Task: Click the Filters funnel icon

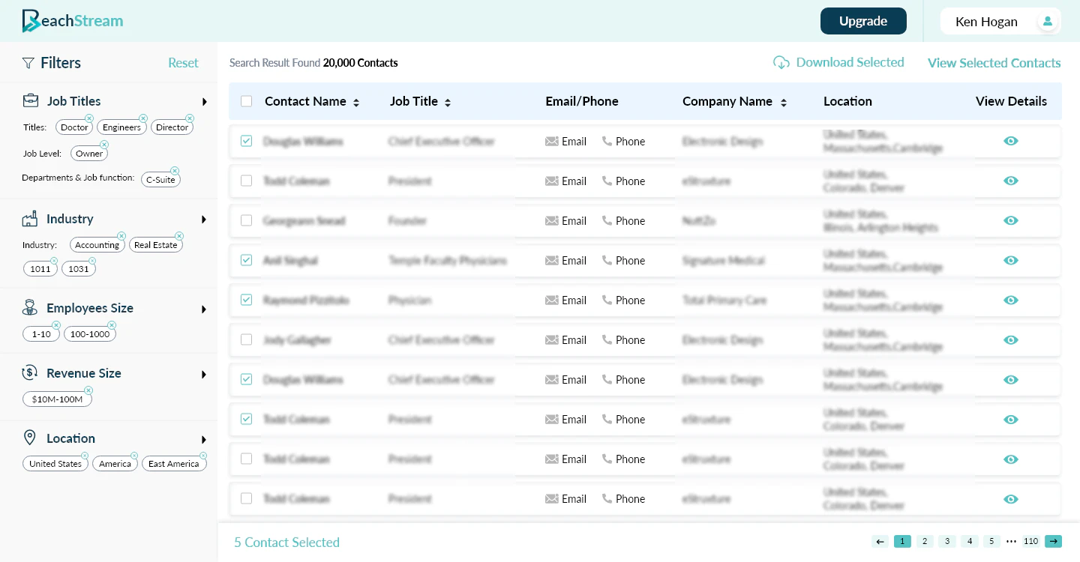Action: [28, 63]
